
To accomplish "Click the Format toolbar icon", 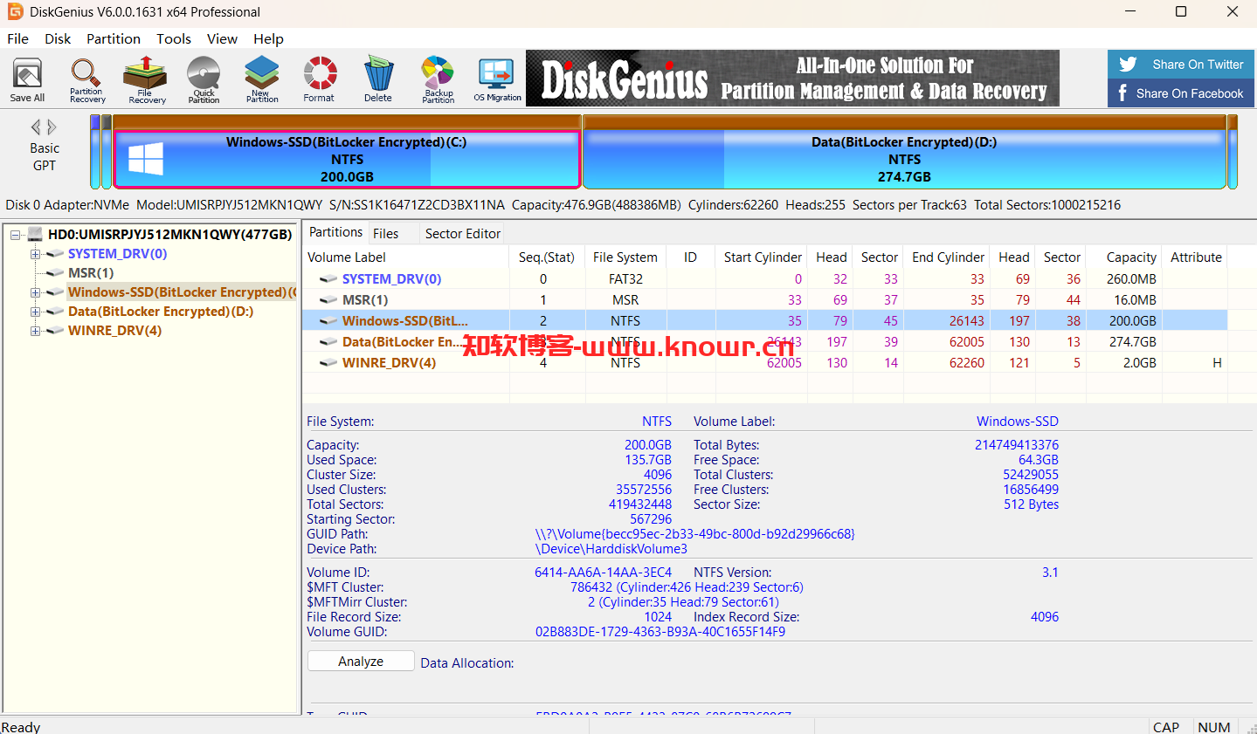I will point(320,79).
